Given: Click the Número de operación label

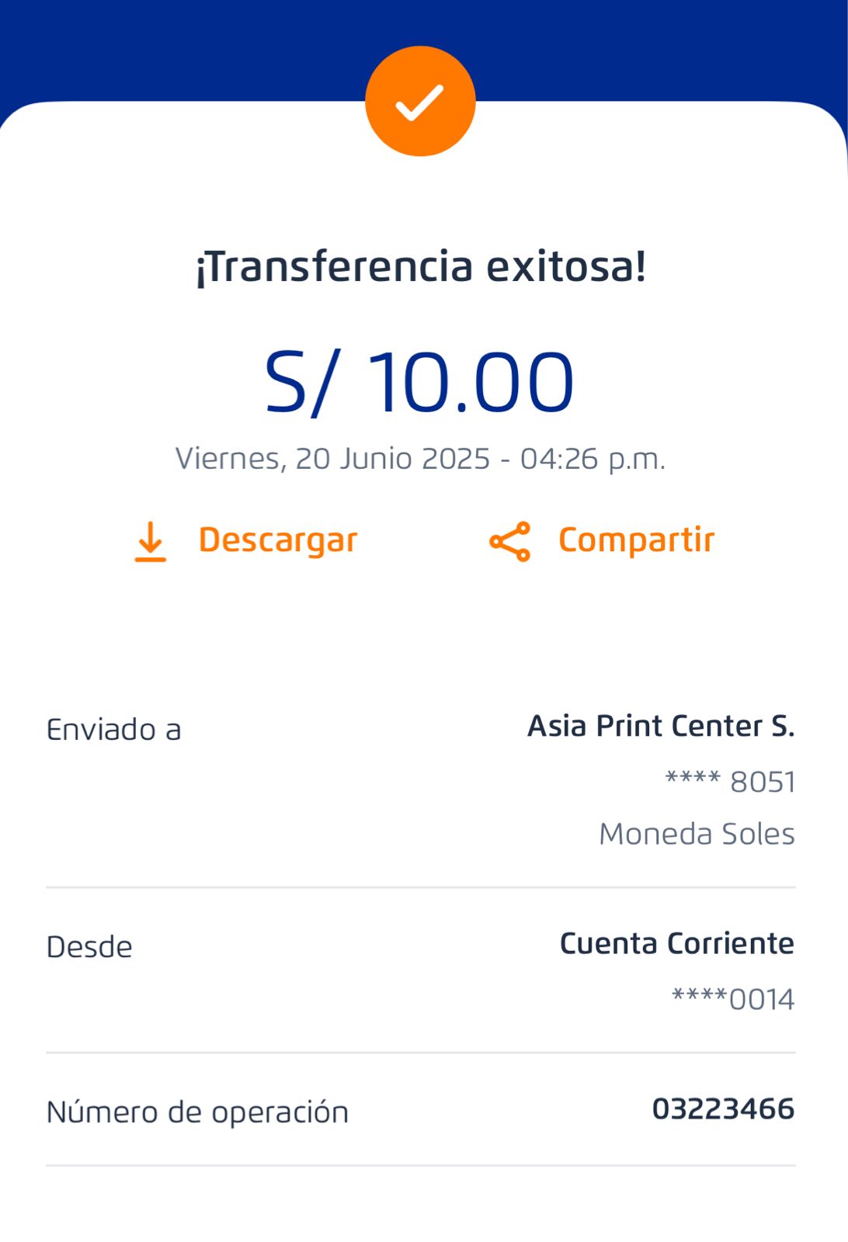Looking at the screenshot, I should pos(197,1112).
